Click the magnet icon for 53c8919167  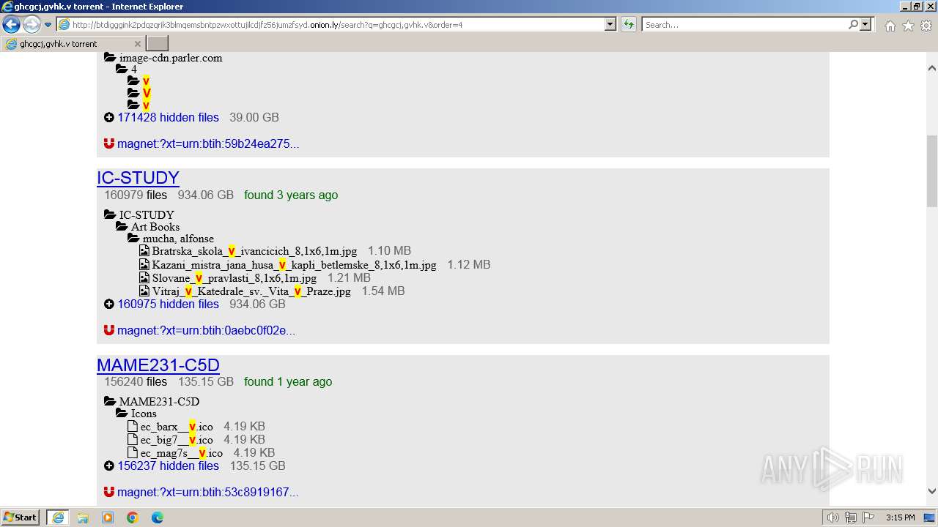[109, 492]
